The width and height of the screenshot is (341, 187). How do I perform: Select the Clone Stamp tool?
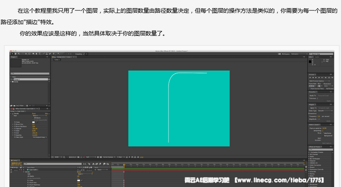pyautogui.click(x=47, y=54)
